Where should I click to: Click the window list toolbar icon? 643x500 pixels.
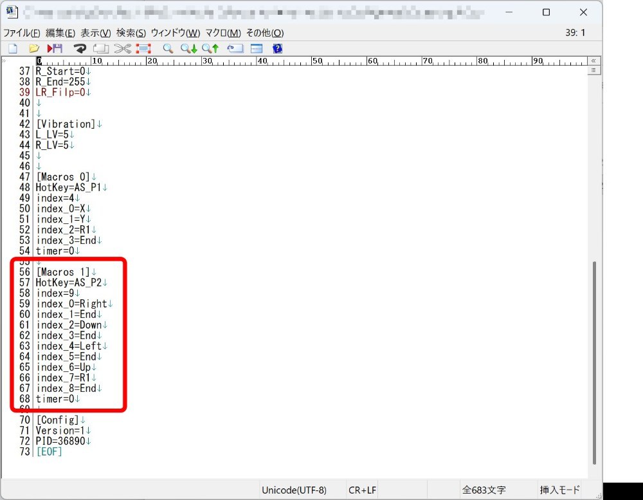(257, 49)
